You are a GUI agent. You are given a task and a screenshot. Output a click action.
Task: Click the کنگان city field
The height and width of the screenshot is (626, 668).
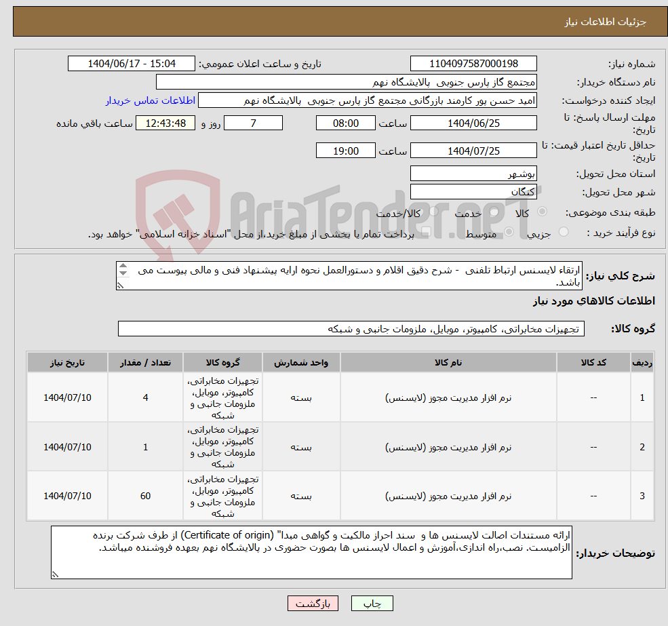[x=473, y=191]
